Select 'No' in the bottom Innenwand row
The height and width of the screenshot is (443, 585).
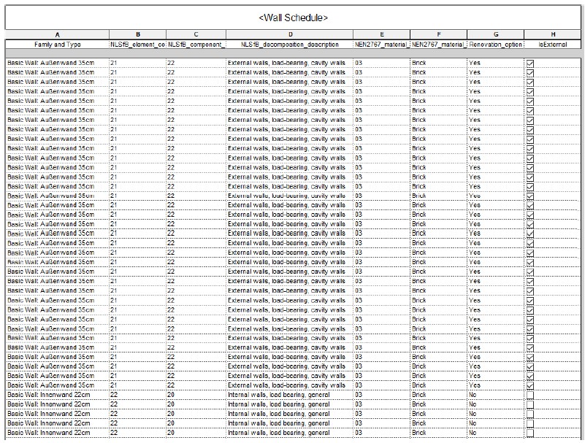point(495,433)
